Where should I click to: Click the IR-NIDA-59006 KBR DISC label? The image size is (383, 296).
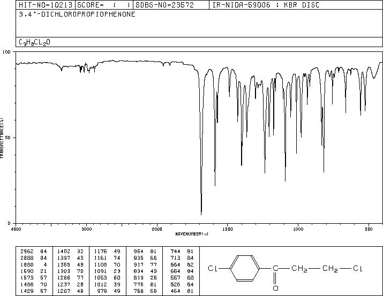266,5
